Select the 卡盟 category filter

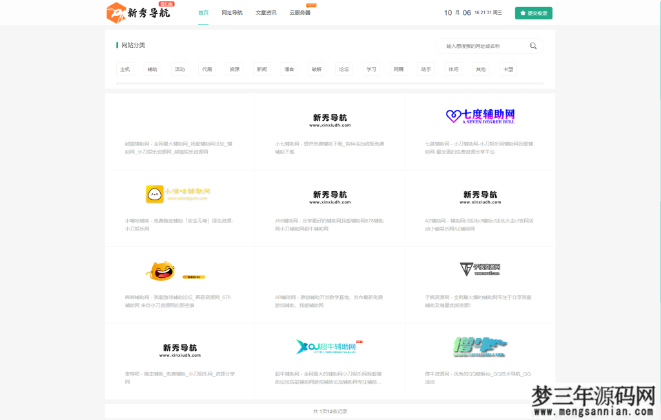pos(508,68)
